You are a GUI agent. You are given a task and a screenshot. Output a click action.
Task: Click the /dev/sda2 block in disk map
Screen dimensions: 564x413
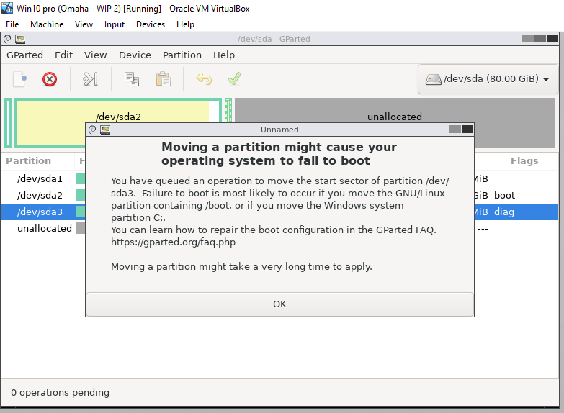click(118, 117)
